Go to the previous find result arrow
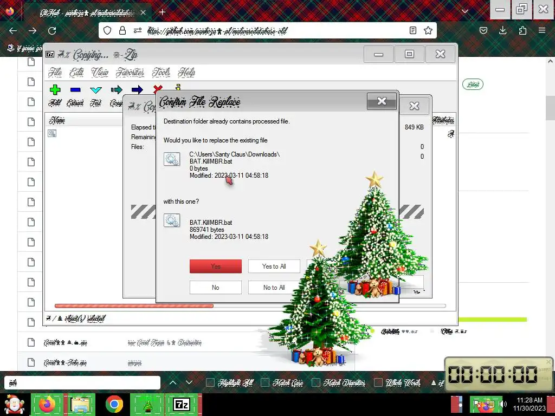The width and height of the screenshot is (555, 416). tap(173, 382)
